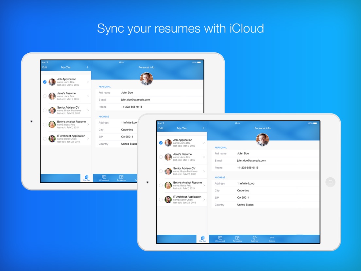Tap Danh Chien avatar in front iPad list

click(168, 200)
